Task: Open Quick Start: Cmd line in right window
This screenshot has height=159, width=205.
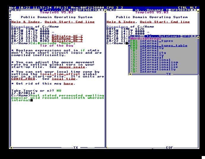Action: pos(165,22)
